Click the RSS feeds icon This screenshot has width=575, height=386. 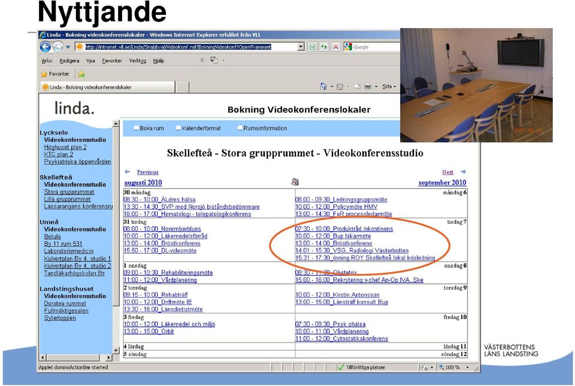point(340,87)
